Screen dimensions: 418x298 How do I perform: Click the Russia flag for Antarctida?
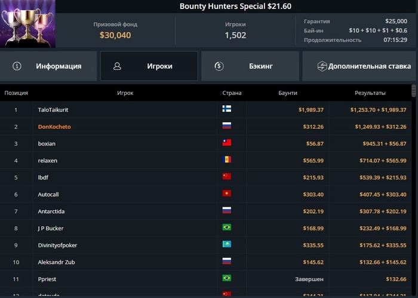pyautogui.click(x=227, y=210)
